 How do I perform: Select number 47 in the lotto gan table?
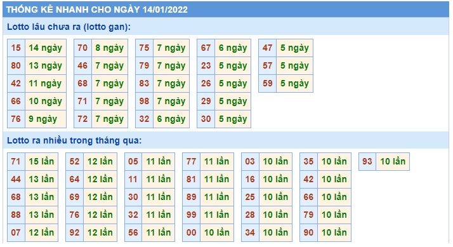pyautogui.click(x=268, y=48)
